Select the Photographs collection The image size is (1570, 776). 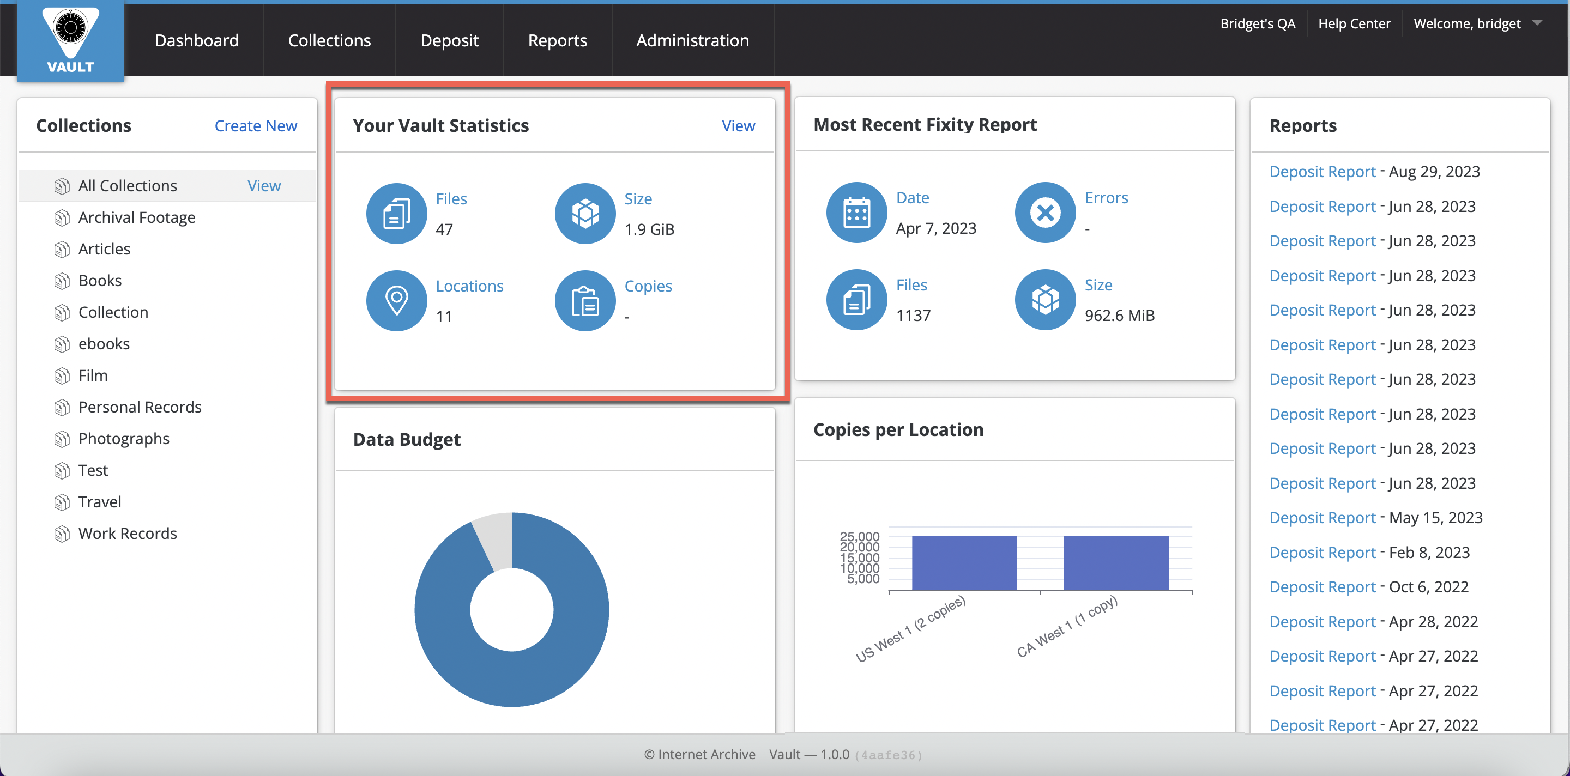[x=124, y=439]
